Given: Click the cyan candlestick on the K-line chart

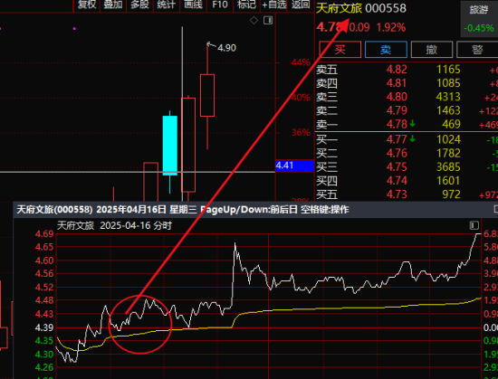Looking at the screenshot, I should (x=170, y=146).
